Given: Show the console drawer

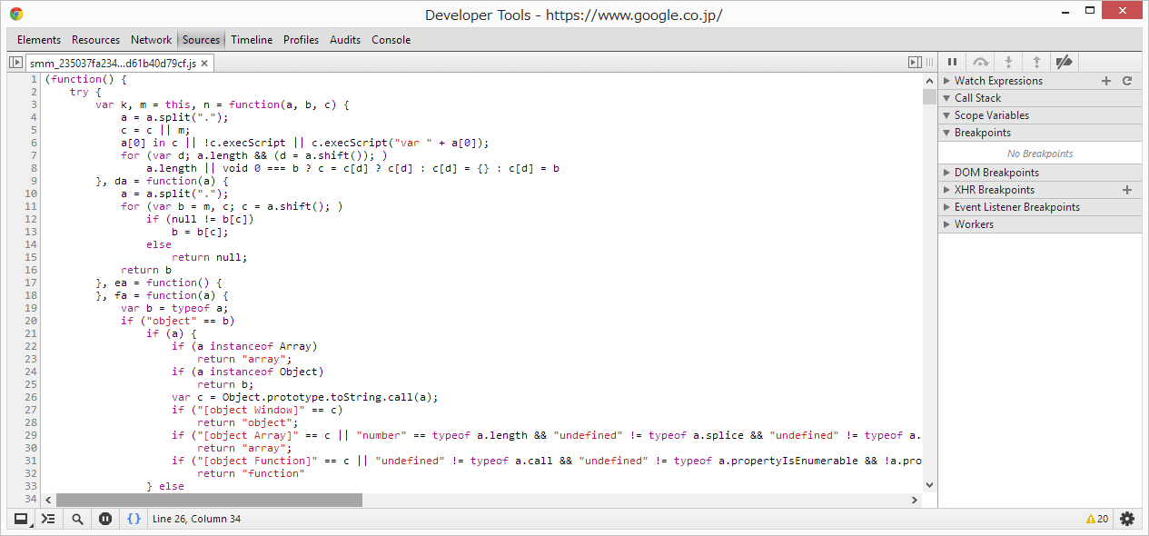Looking at the screenshot, I should tap(49, 519).
